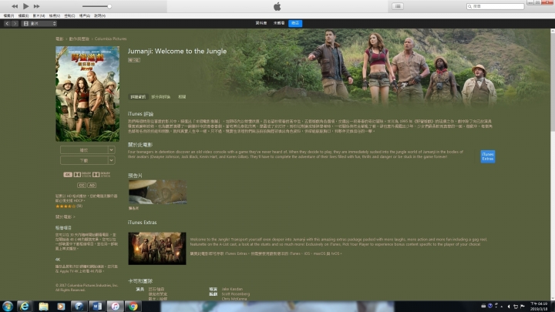
Task: Click the 4K badge icon
Action: click(68, 174)
